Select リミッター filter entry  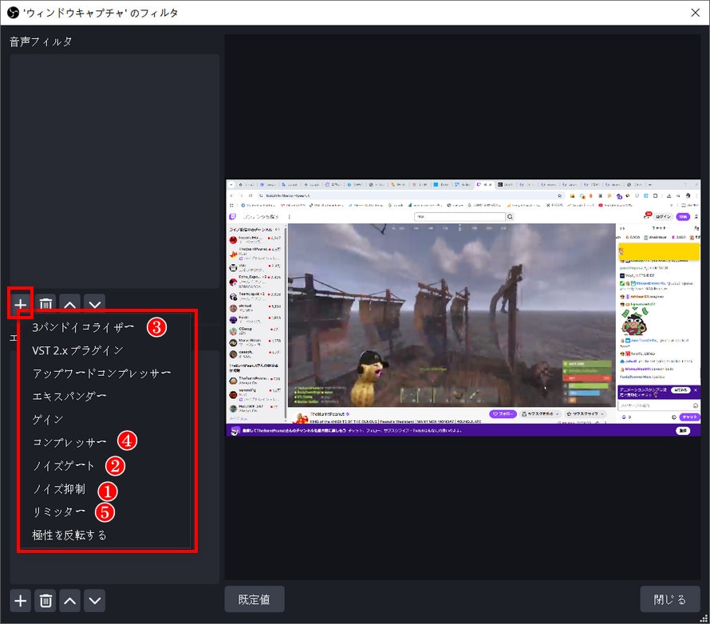coord(58,511)
